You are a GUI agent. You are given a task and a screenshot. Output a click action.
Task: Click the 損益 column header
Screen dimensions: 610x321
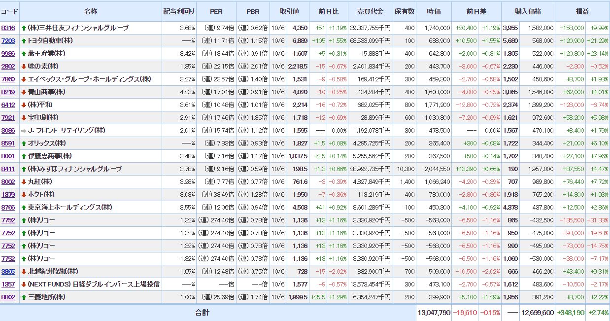(x=582, y=11)
